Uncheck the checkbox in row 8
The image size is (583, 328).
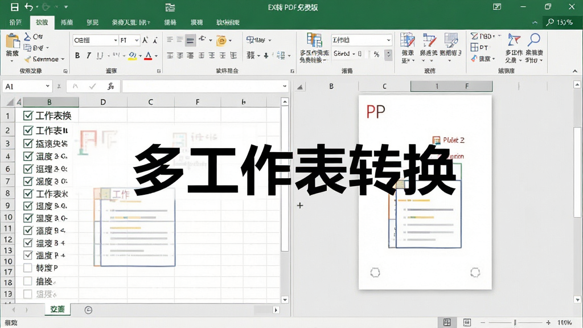(28, 194)
